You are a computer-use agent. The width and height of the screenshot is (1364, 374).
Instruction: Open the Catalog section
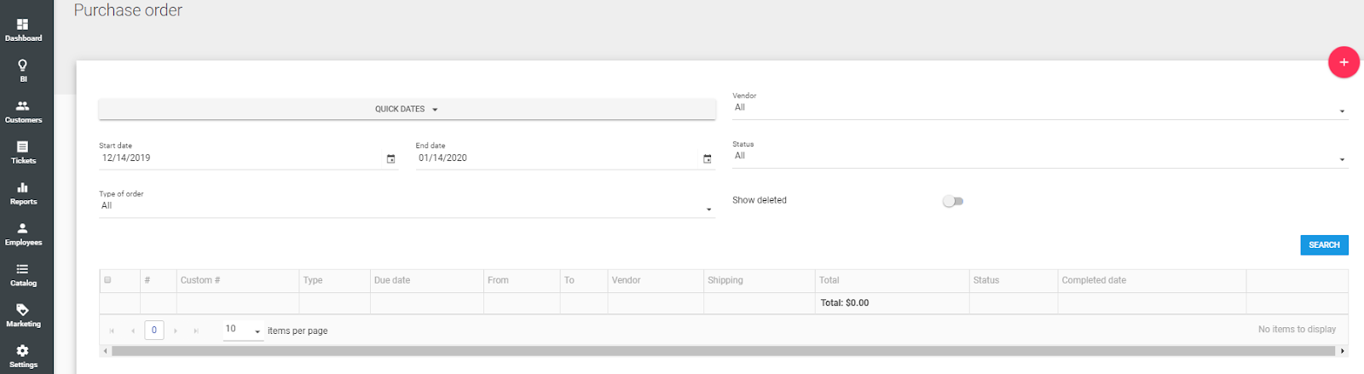coord(23,274)
